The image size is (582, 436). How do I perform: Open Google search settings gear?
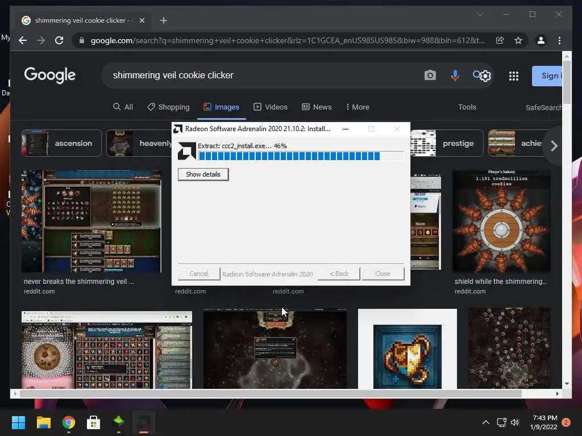coord(485,76)
